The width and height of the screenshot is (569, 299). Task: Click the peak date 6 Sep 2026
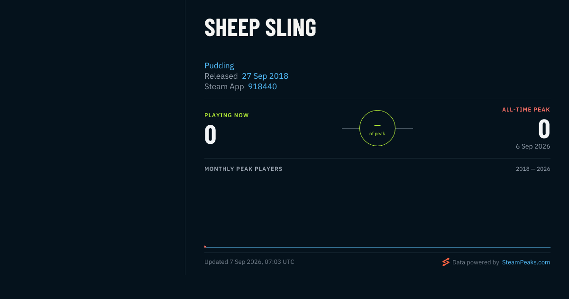click(x=533, y=146)
